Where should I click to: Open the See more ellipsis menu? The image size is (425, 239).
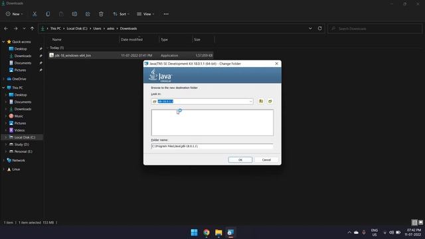tap(166, 14)
